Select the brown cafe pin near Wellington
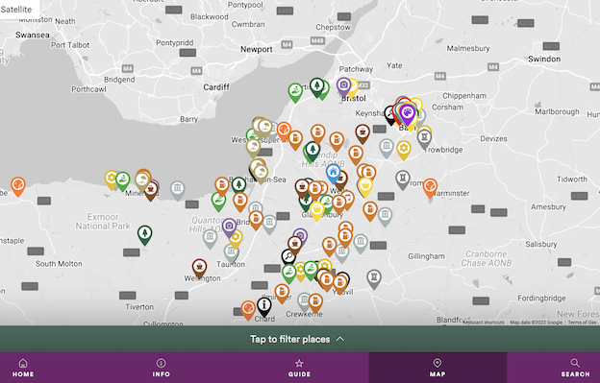Screen dimensions: 600x383 199,268
